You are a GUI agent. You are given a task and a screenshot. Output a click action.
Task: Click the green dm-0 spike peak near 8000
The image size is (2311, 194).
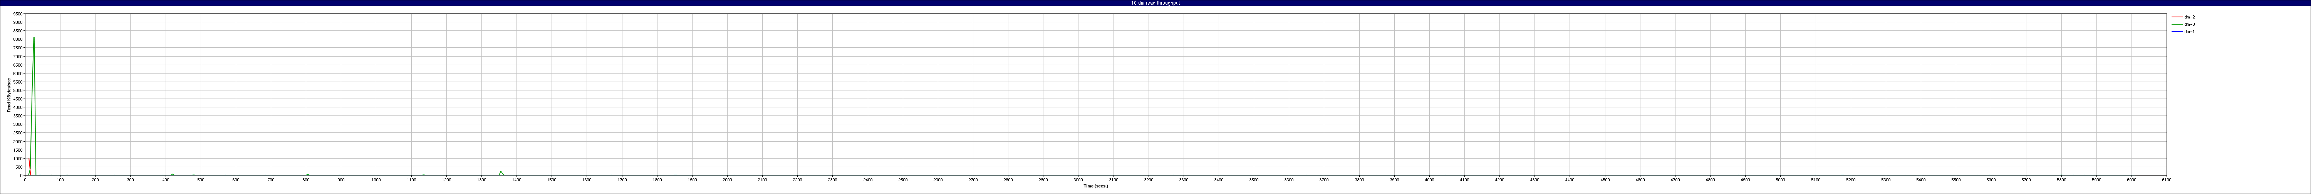coord(34,38)
